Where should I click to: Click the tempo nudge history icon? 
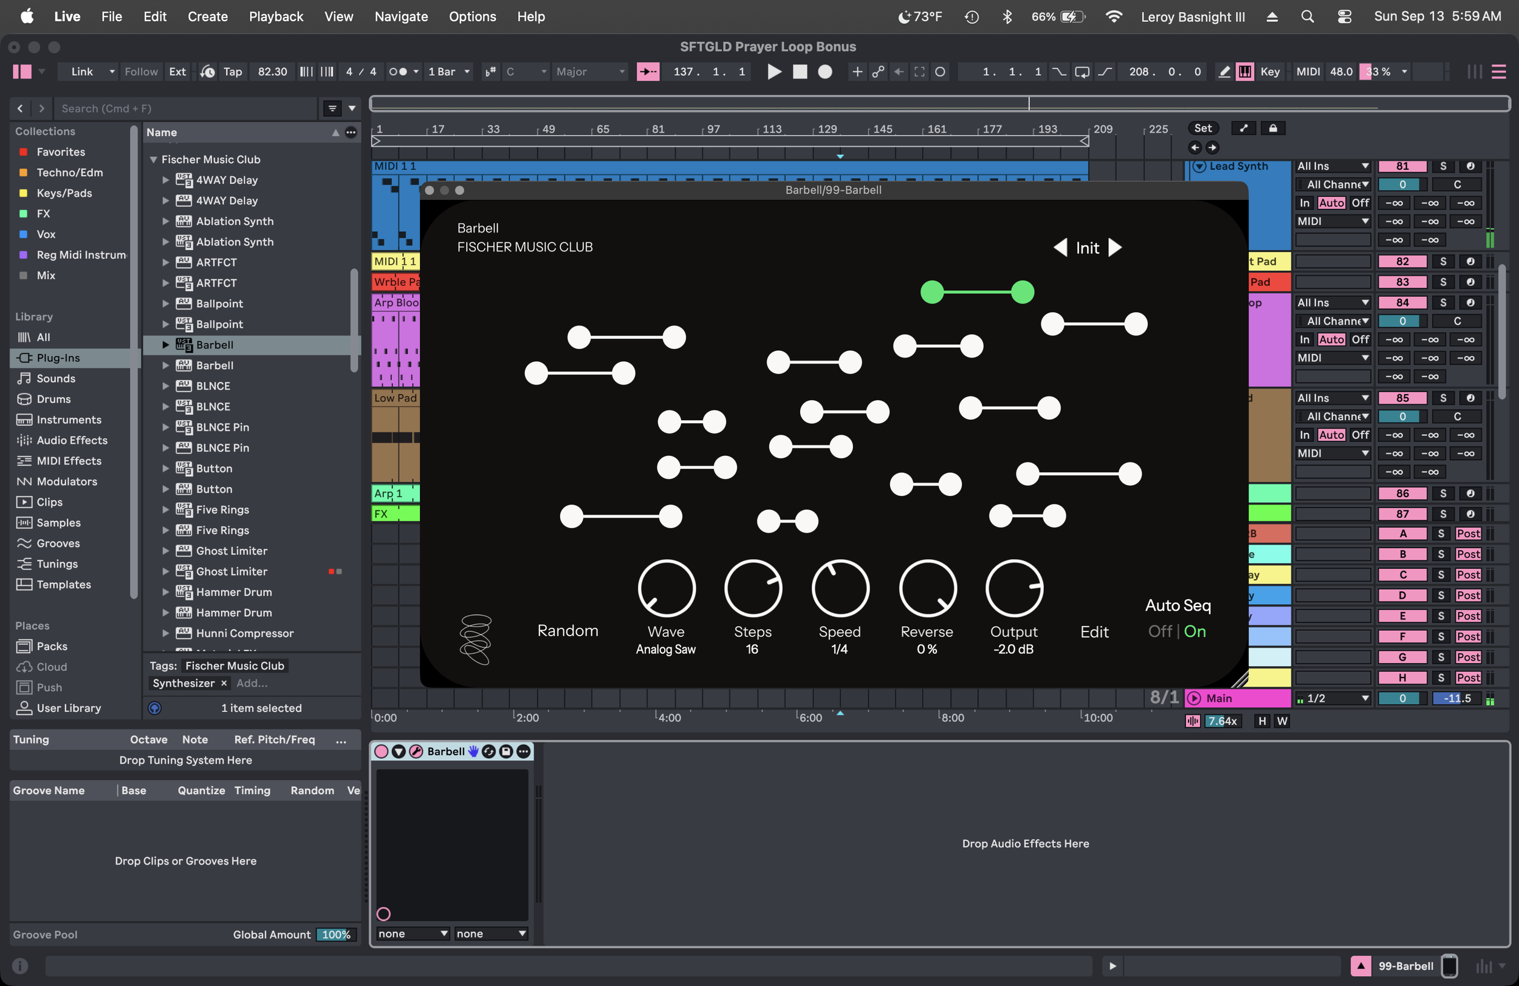(207, 72)
